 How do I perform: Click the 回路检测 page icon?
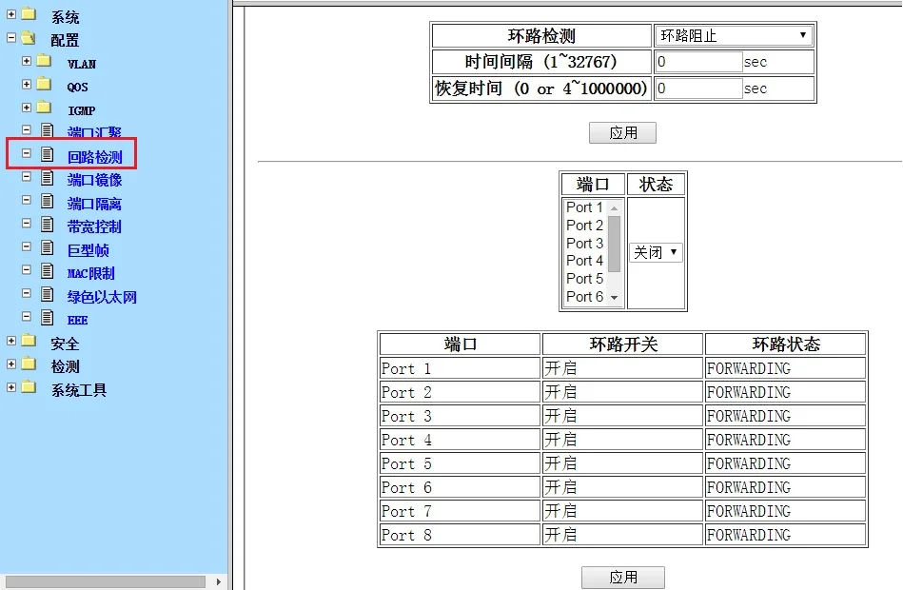48,154
